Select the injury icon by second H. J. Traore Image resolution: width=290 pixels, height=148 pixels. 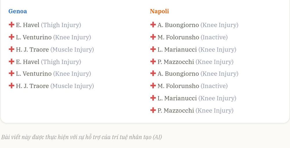pyautogui.click(x=12, y=86)
